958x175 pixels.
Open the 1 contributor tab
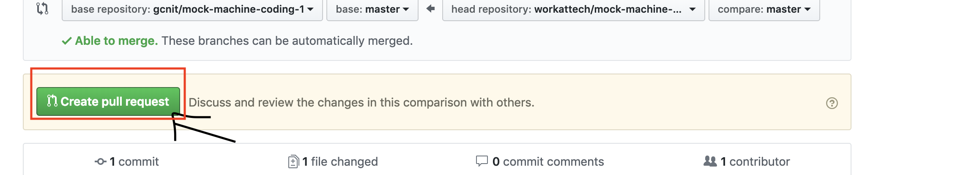(x=747, y=161)
